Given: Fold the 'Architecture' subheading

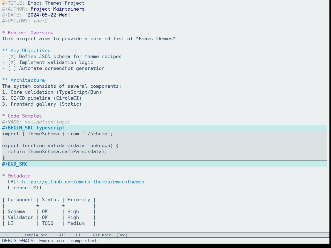Looking at the screenshot, I should (23, 80).
